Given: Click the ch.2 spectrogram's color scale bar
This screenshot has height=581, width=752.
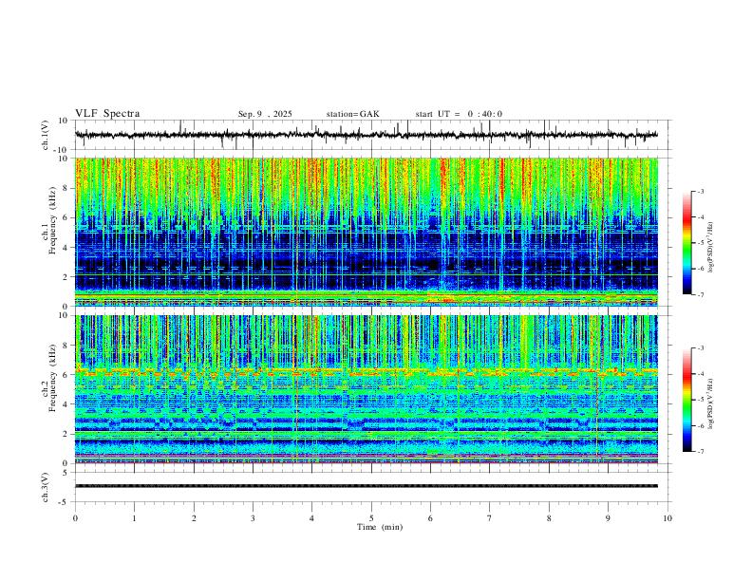Looking at the screenshot, I should point(686,400).
